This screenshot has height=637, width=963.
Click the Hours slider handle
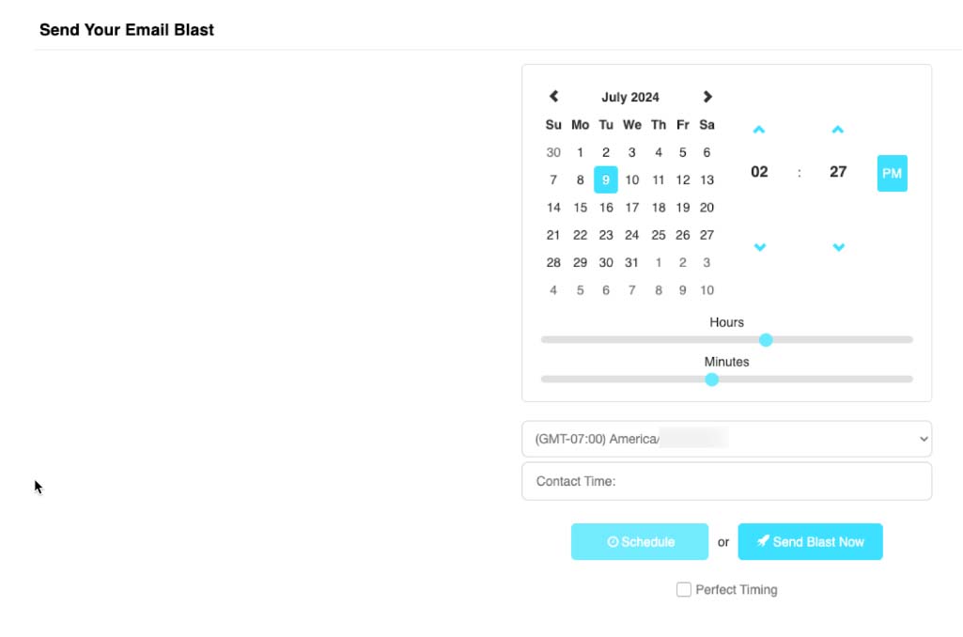[766, 340]
